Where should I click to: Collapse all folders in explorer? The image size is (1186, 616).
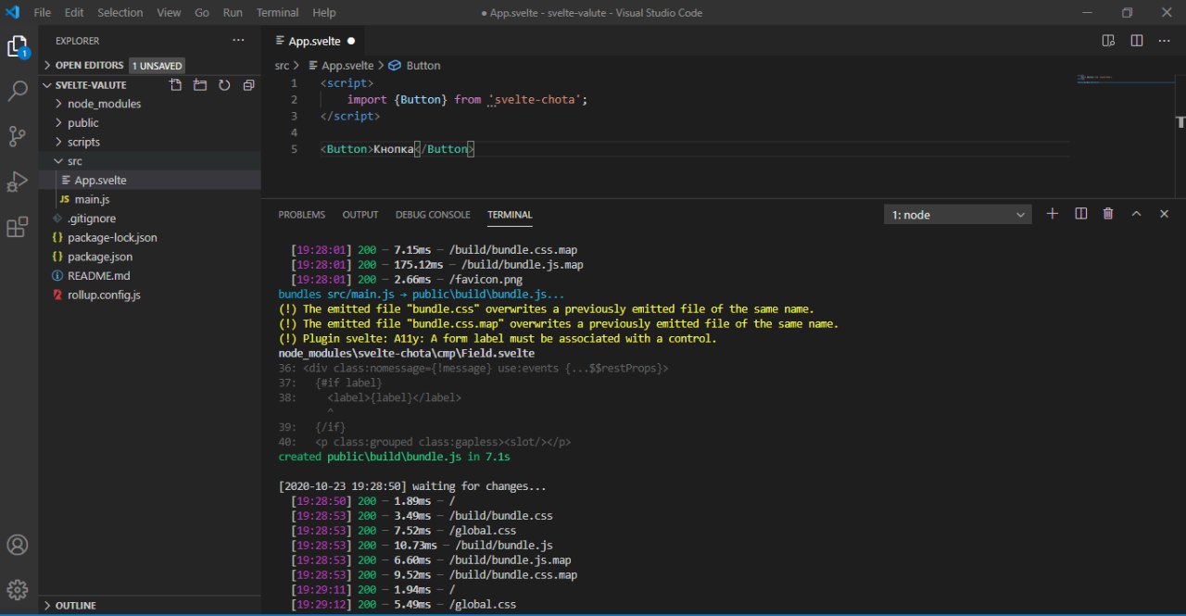(248, 85)
